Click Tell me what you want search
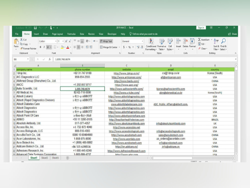The image size is (250, 188). click(x=143, y=34)
